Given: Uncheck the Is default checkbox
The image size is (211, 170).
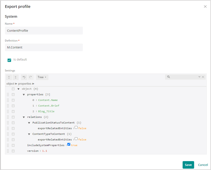Looking at the screenshot, I should 9,60.
